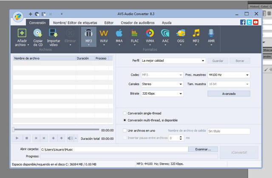The height and width of the screenshot is (178, 272).
Task: Open Nombre/ Editor de etiquetas tab
Action: pos(75,23)
